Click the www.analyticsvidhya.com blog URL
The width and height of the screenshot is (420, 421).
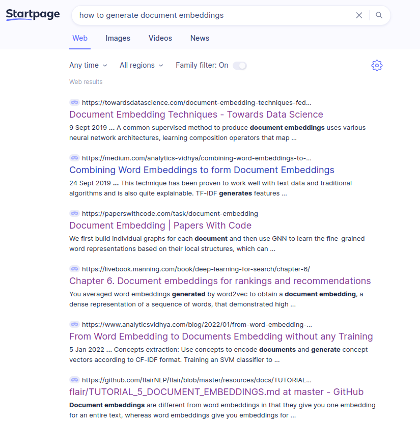pyautogui.click(x=197, y=325)
